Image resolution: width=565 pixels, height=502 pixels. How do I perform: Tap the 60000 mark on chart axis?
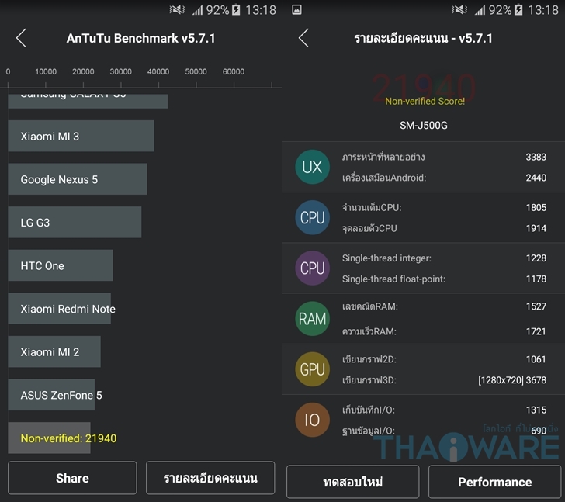[234, 71]
